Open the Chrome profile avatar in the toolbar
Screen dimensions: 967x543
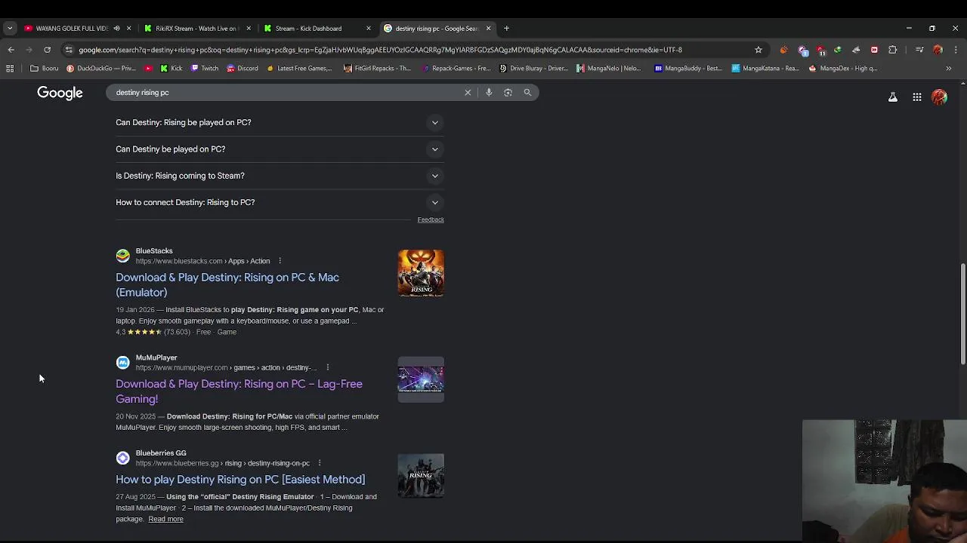(938, 50)
